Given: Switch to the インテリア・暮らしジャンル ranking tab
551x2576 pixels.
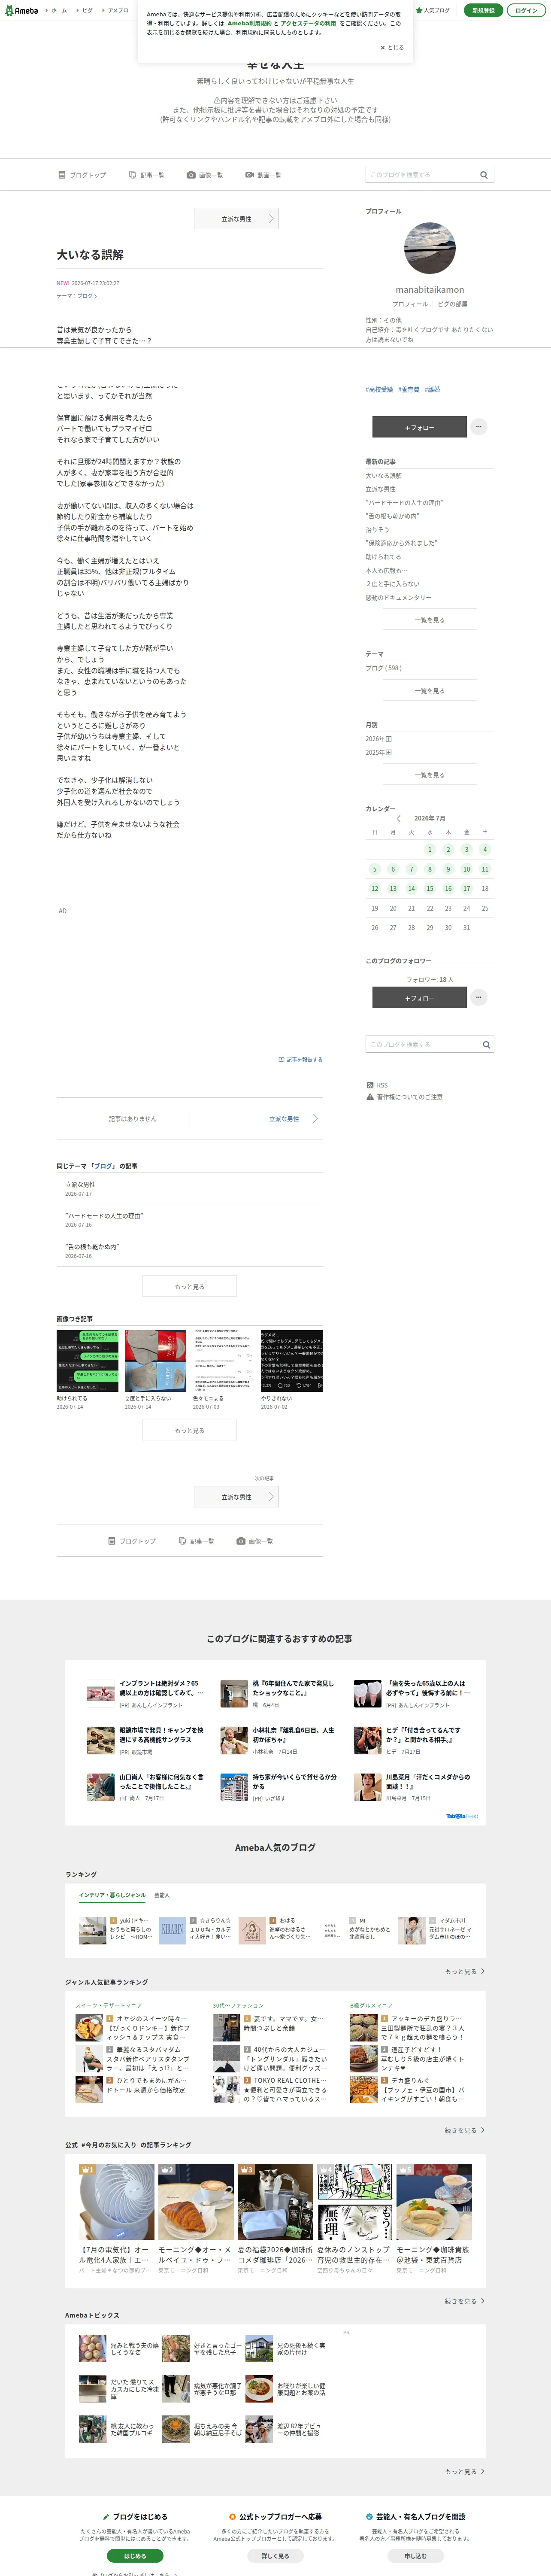Looking at the screenshot, I should pyautogui.click(x=112, y=1895).
